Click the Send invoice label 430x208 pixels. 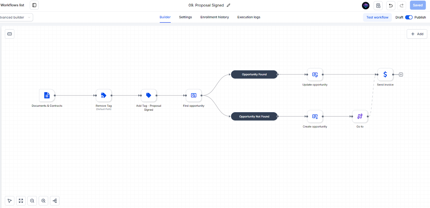[385, 85]
